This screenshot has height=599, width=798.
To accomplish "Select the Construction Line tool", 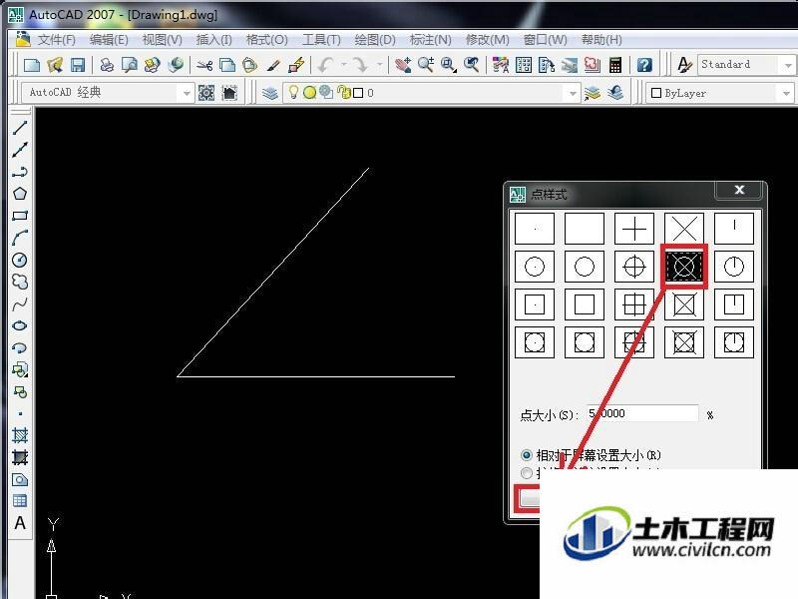I will [19, 149].
